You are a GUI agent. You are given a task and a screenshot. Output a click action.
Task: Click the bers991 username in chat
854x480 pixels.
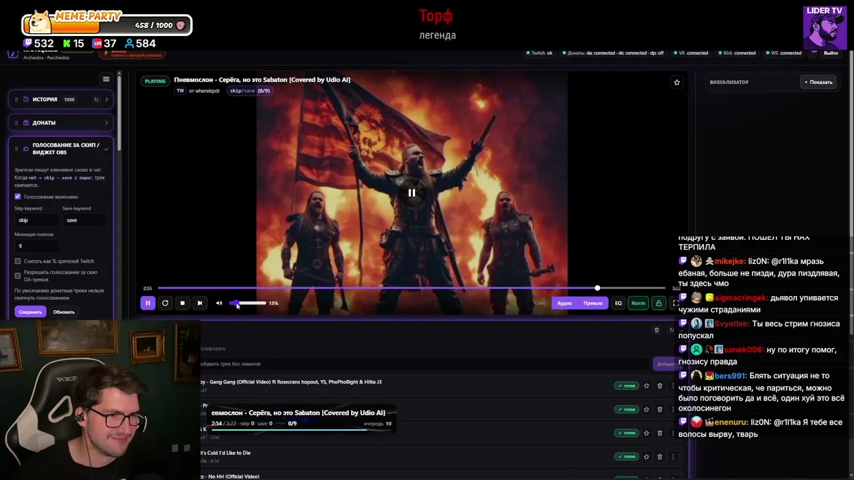[x=730, y=376]
